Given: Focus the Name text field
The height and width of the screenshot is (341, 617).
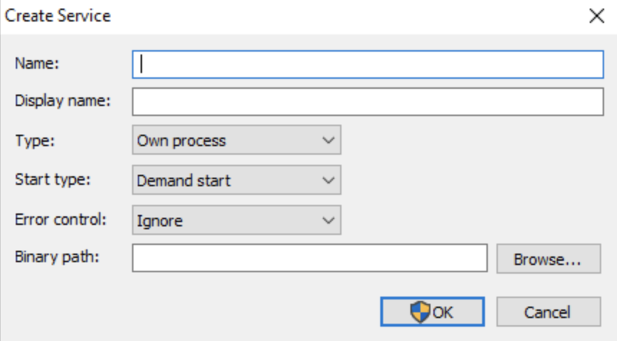Looking at the screenshot, I should point(367,64).
